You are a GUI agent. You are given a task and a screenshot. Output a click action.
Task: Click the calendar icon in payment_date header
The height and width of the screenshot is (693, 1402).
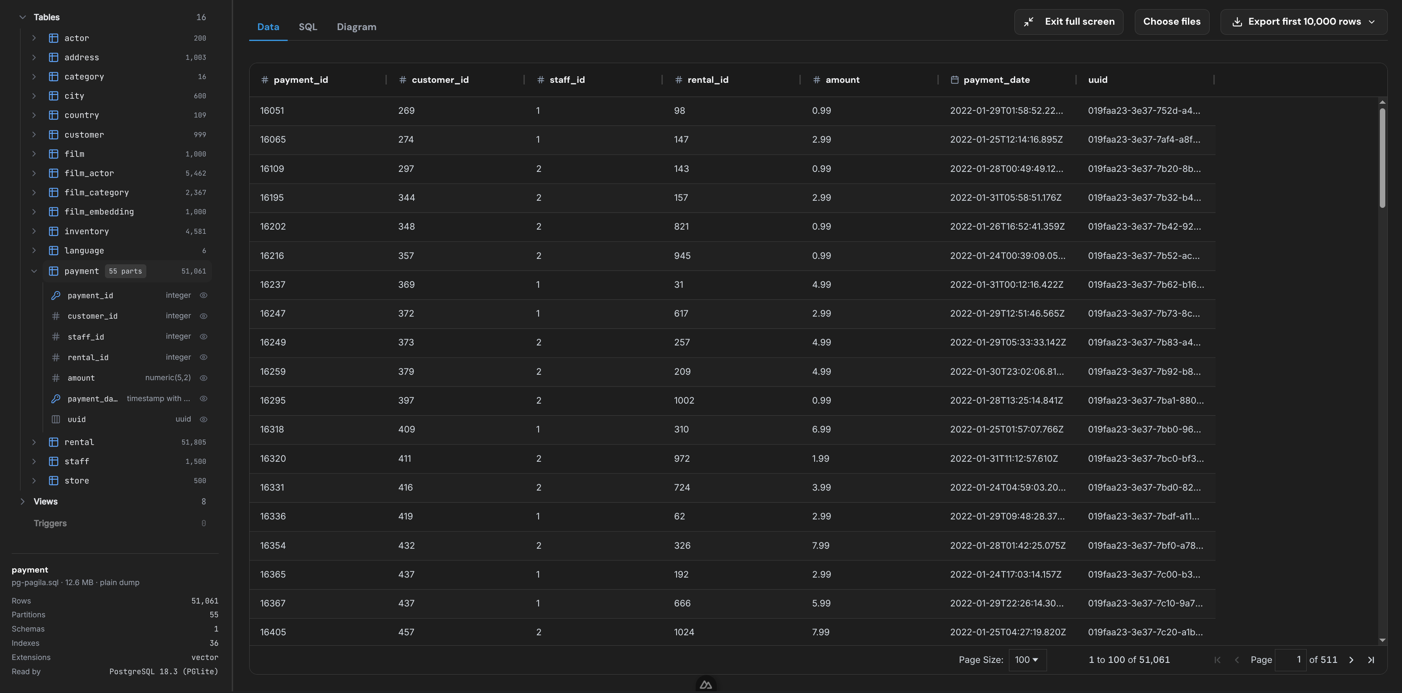[954, 79]
